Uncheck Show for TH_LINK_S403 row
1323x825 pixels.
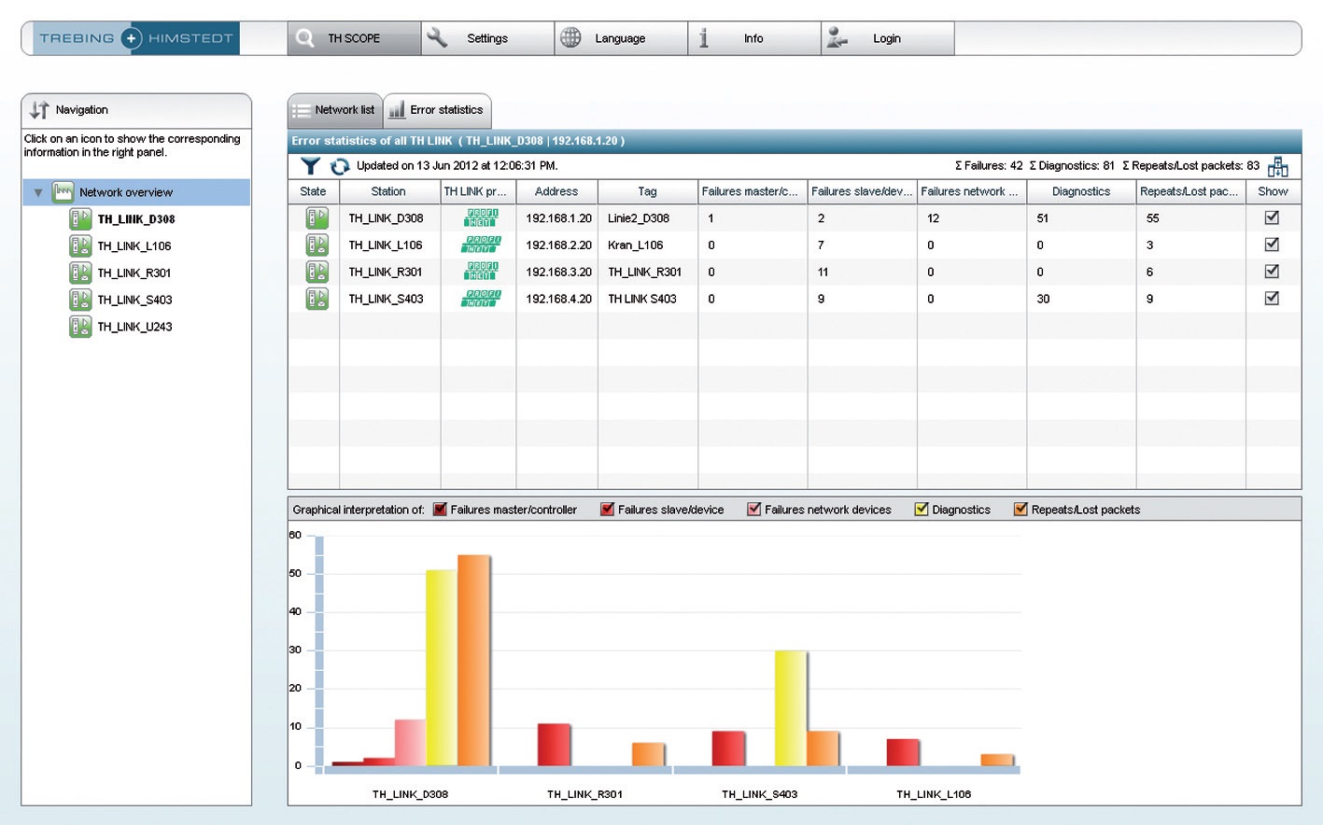click(x=1272, y=299)
